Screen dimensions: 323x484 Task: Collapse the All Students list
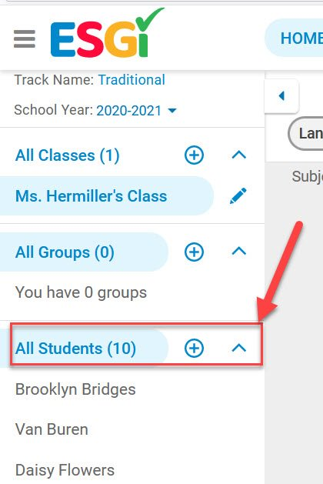pyautogui.click(x=238, y=348)
